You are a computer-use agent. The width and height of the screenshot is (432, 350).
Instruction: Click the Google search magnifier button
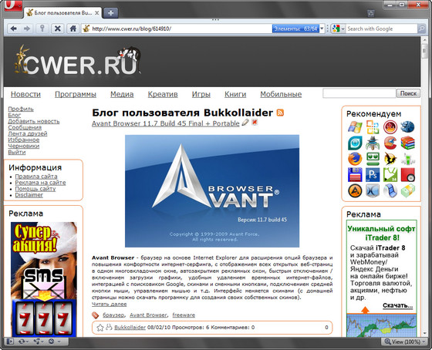point(421,29)
